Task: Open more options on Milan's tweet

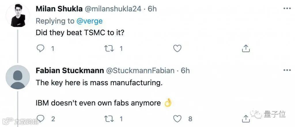Action: click(x=287, y=9)
